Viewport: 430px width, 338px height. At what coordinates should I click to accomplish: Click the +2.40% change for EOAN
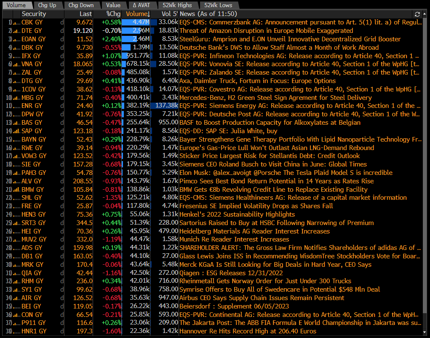pos(112,39)
